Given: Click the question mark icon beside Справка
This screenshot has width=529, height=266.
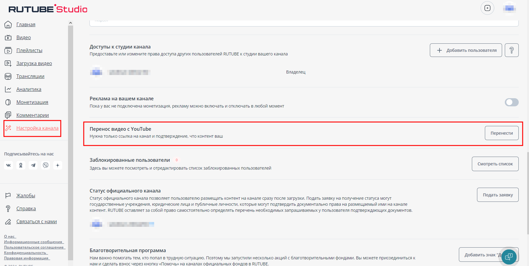Looking at the screenshot, I should [8, 208].
